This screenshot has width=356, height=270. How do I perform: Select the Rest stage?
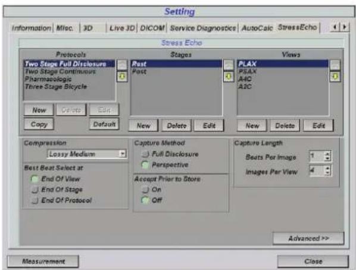pyautogui.click(x=176, y=64)
